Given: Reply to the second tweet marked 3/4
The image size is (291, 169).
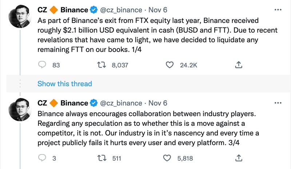Looking at the screenshot, I should [x=43, y=158].
